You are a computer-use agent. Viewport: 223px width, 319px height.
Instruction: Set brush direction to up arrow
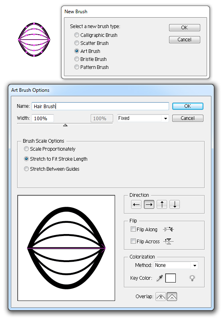[x=162, y=204]
